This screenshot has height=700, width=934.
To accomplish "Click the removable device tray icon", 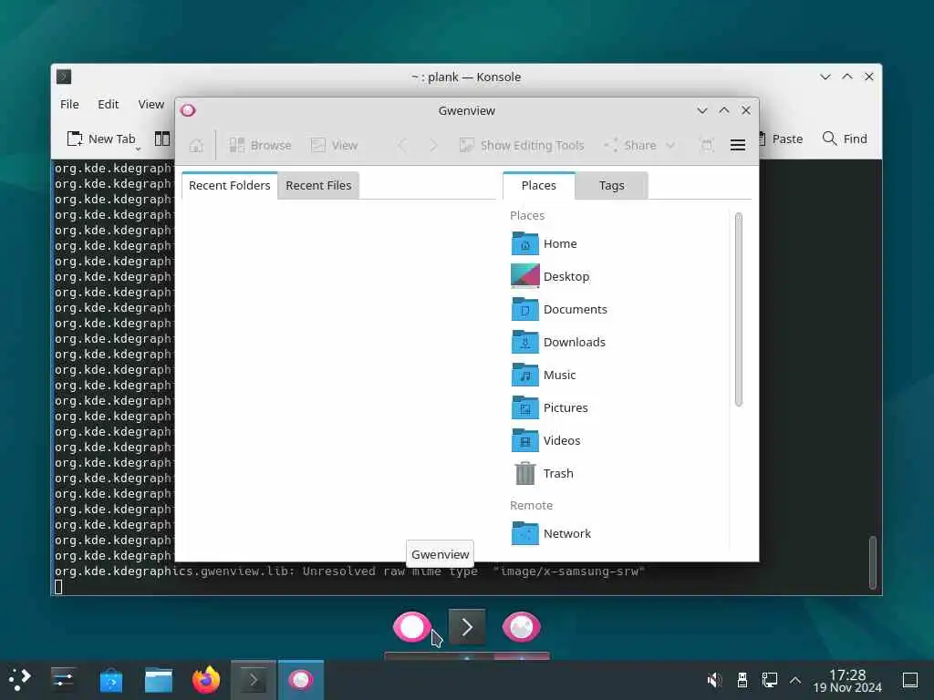I will click(742, 680).
